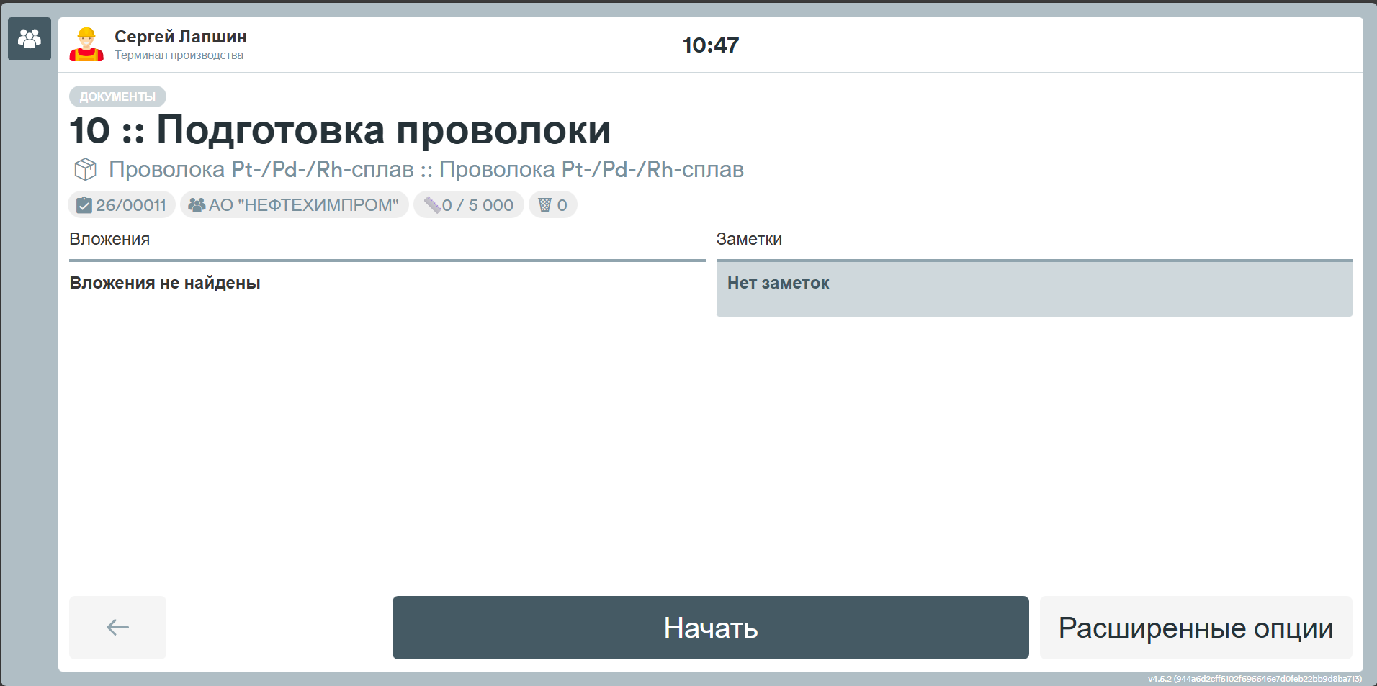Click the Заметки section header

(749, 239)
